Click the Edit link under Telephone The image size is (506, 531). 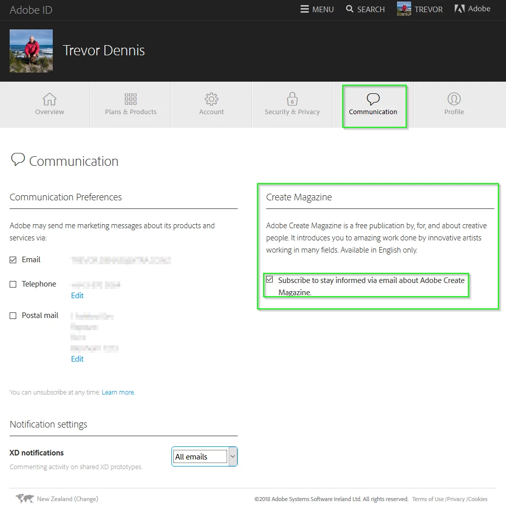click(77, 295)
